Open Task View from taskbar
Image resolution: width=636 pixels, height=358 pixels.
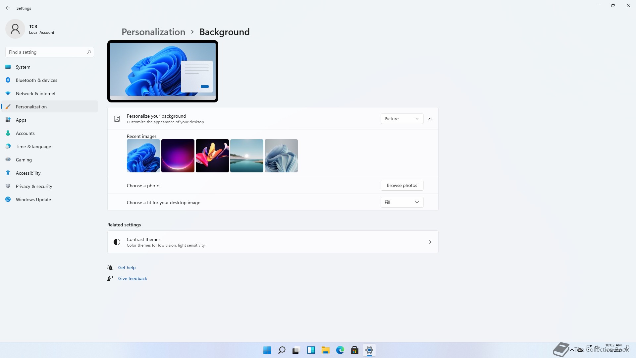point(296,350)
